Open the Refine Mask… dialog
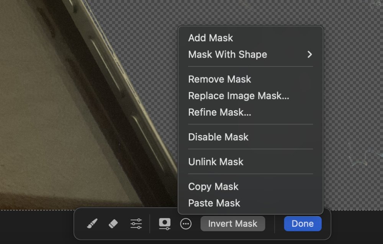The width and height of the screenshot is (383, 244). pyautogui.click(x=219, y=112)
